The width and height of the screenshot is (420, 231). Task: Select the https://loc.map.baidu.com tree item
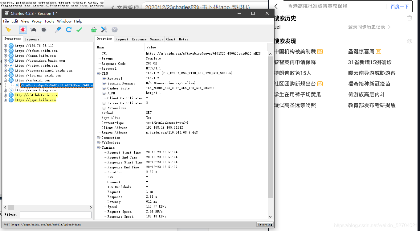pyautogui.click(x=38, y=75)
